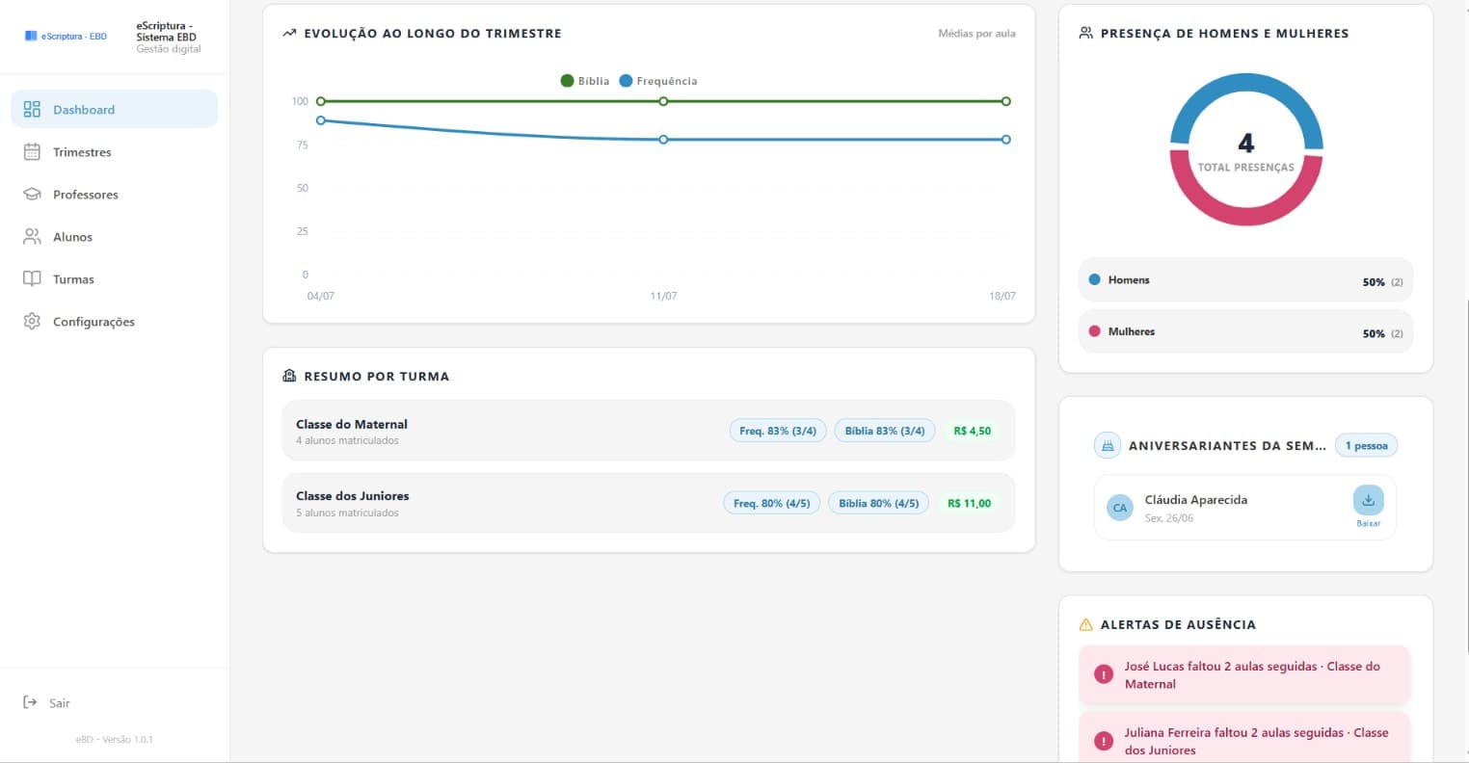Toggle the Frequência series in the chart legend
Screen dimensions: 1469x763
(658, 81)
